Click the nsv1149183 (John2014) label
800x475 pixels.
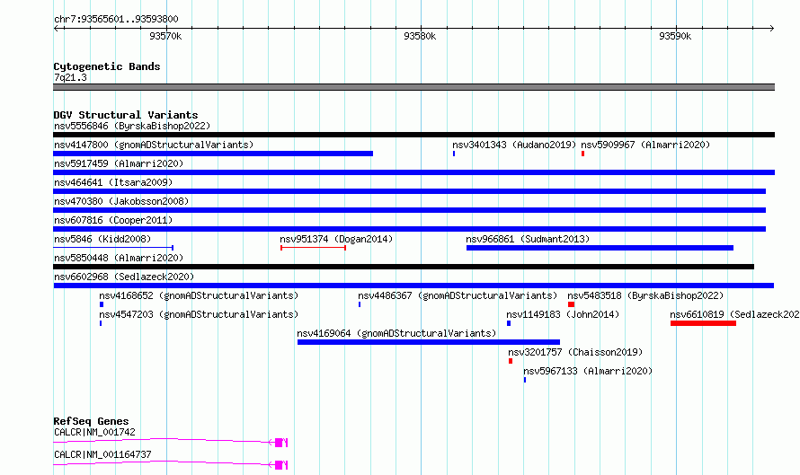coord(563,314)
